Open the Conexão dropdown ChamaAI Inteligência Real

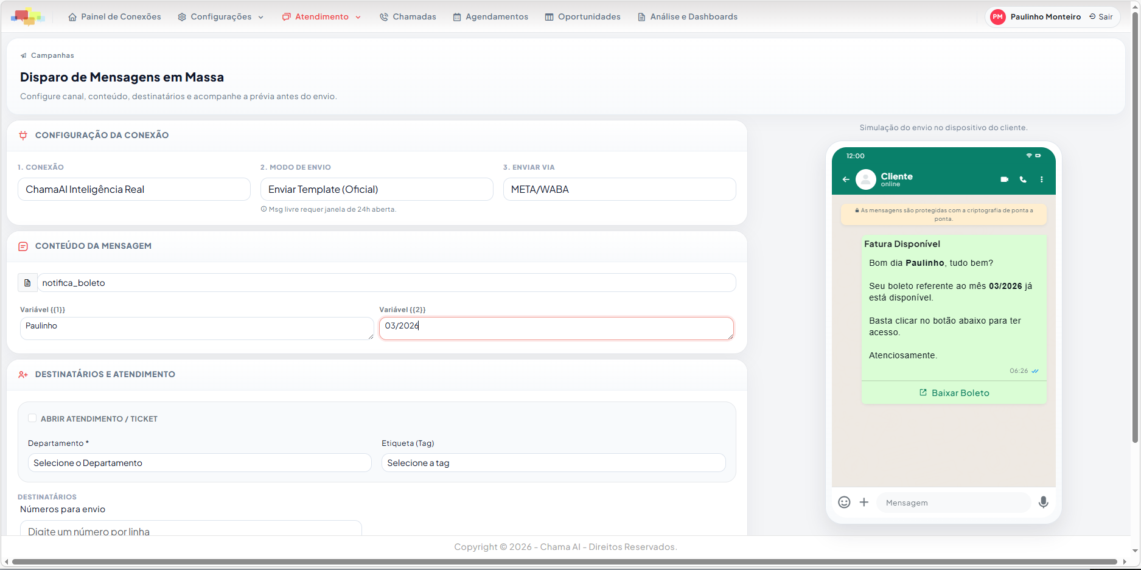click(134, 189)
